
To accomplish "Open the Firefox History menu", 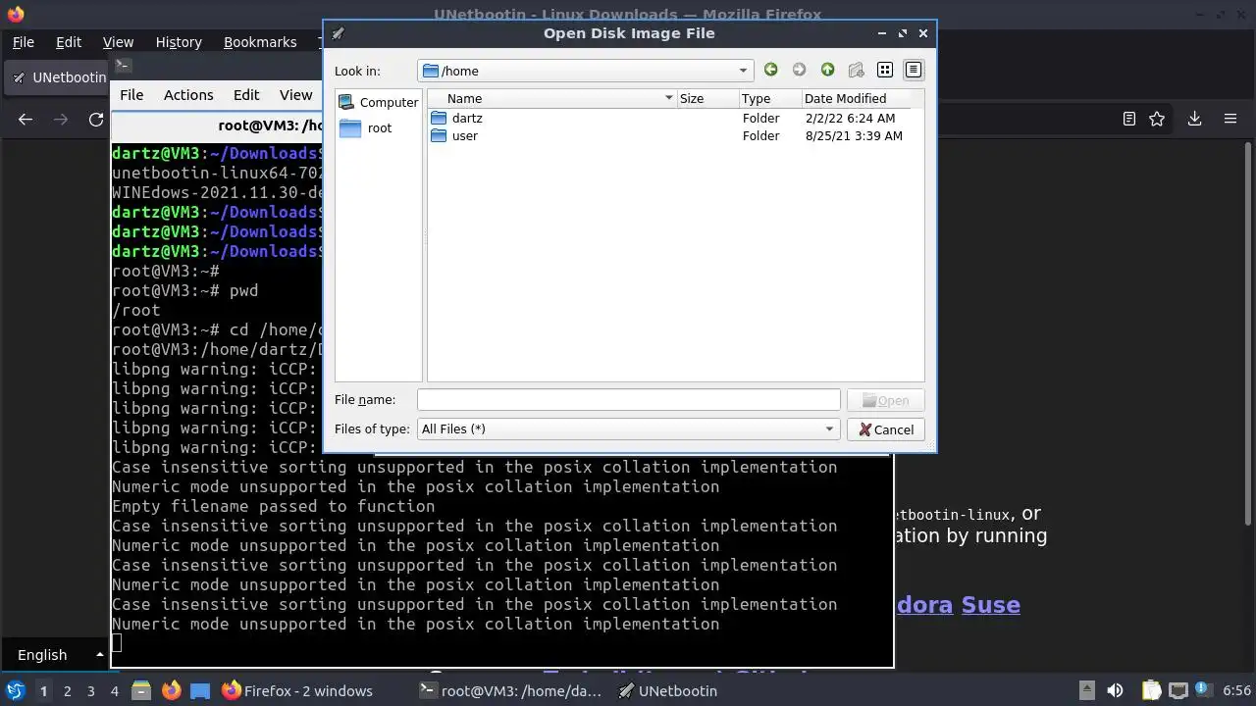I will [x=179, y=42].
